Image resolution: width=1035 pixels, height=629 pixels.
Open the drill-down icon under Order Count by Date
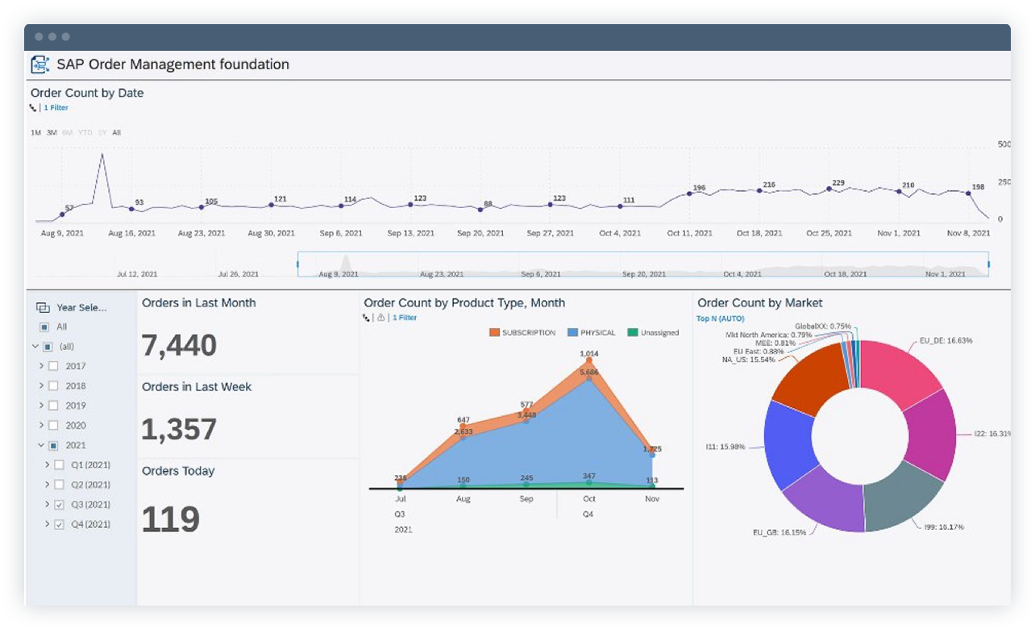(x=33, y=106)
